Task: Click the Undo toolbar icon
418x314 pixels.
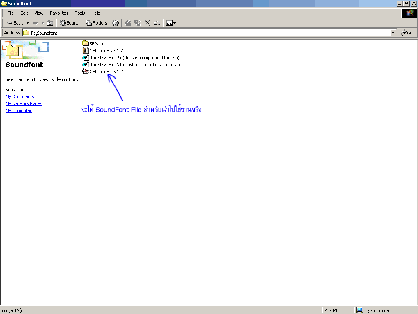Action: [157, 23]
